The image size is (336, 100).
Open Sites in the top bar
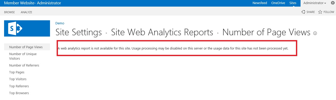click(293, 3)
